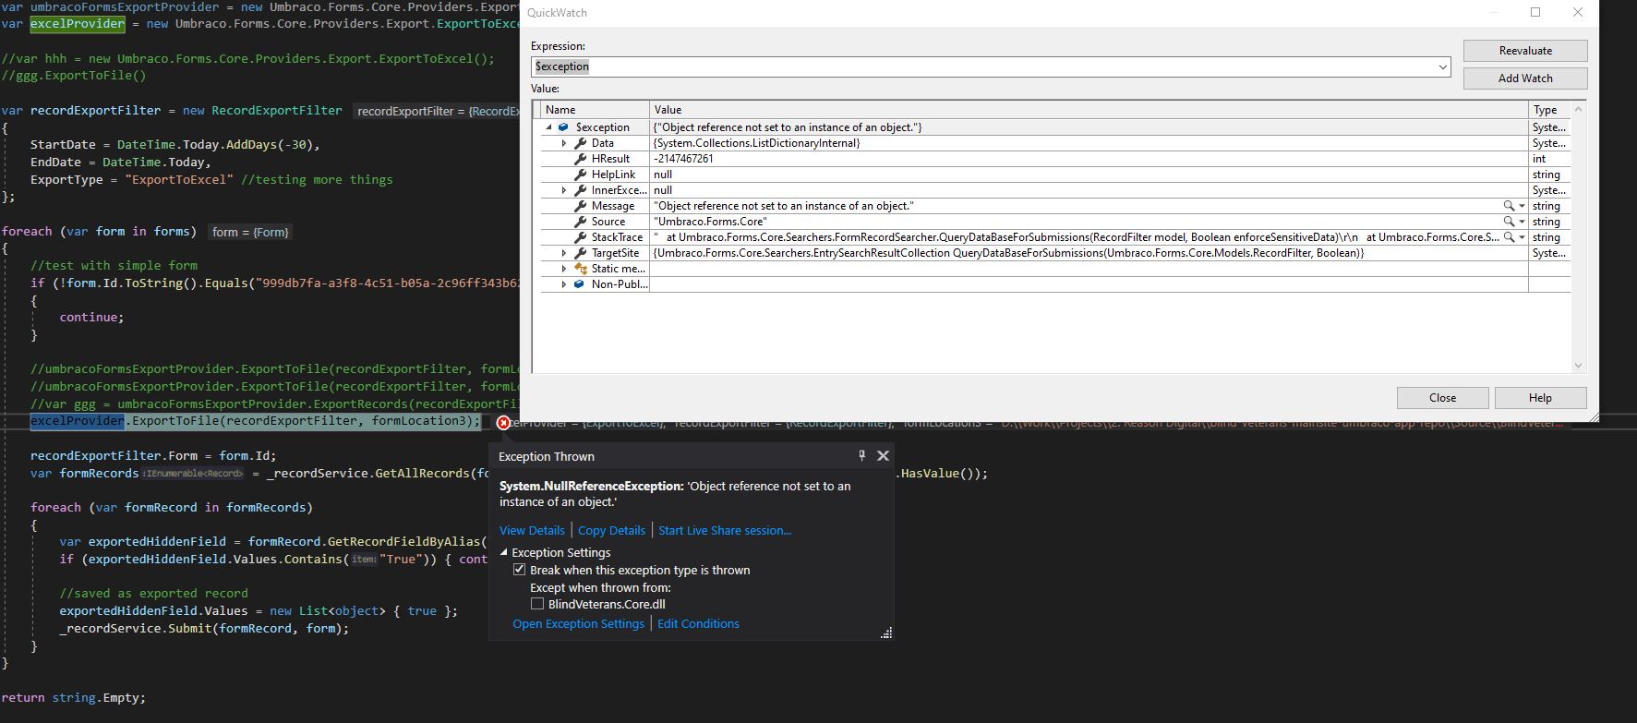Expand the InnerException node
This screenshot has width=1637, height=723.
(x=564, y=190)
